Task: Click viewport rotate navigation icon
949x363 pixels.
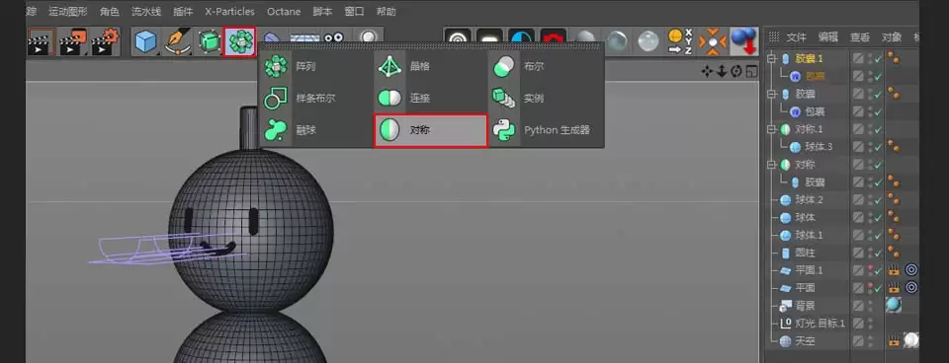Action: click(x=735, y=72)
